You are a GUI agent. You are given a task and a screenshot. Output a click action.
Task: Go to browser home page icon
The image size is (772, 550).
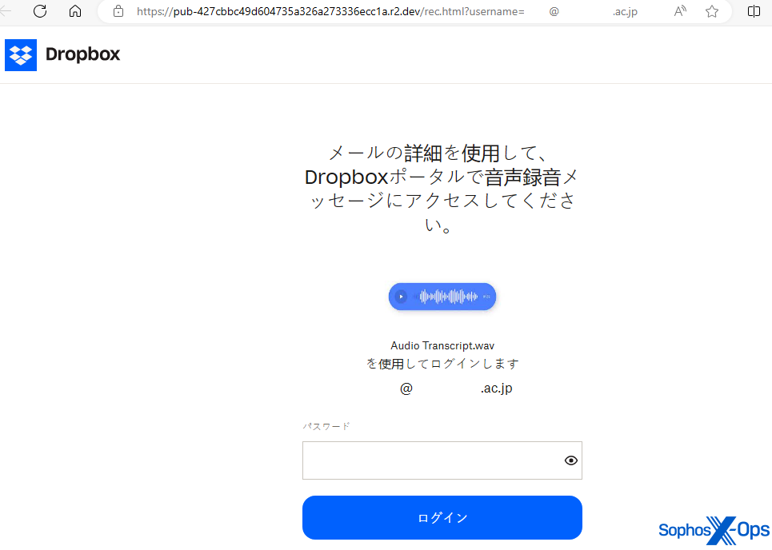coord(75,11)
